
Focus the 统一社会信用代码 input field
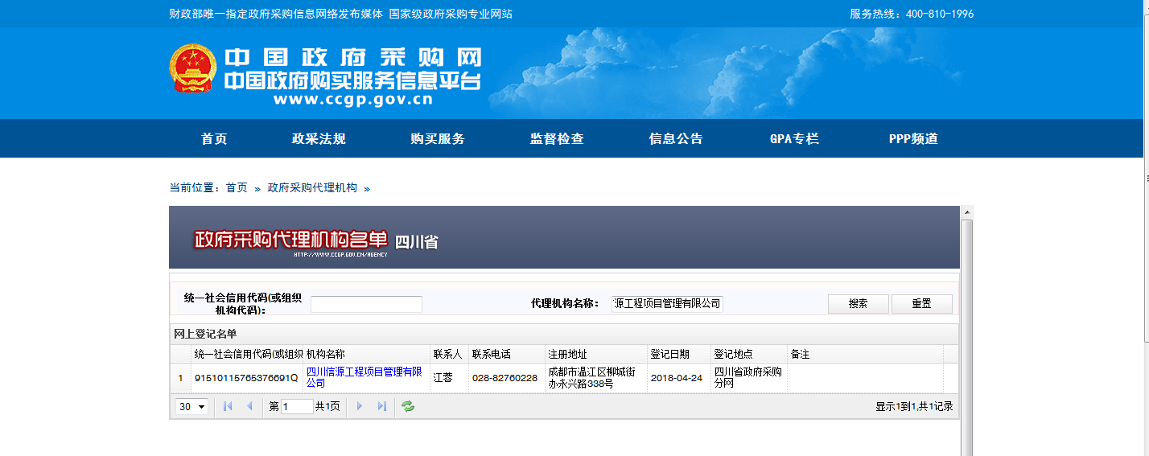point(366,304)
